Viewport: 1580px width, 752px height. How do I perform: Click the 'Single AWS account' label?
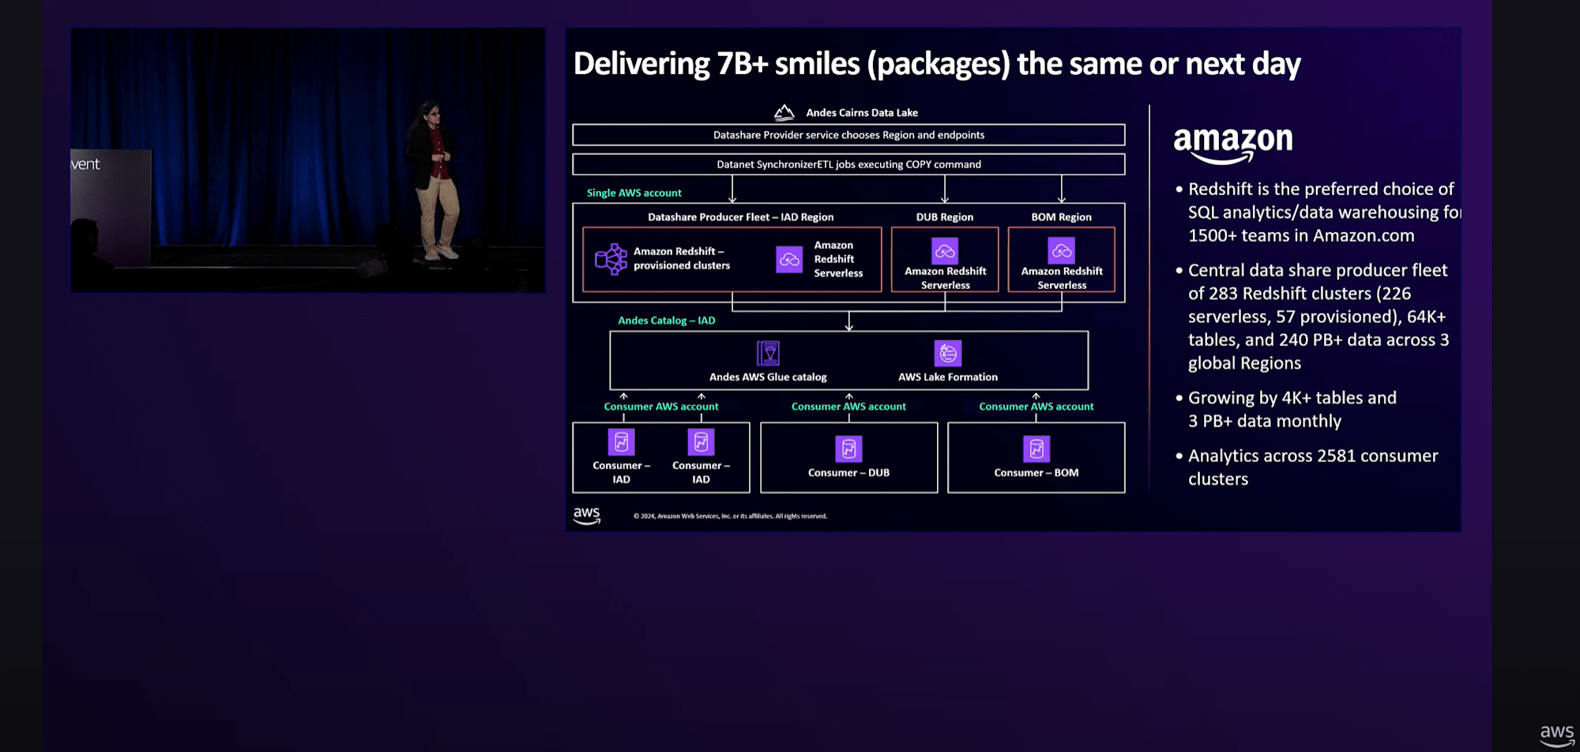click(634, 193)
